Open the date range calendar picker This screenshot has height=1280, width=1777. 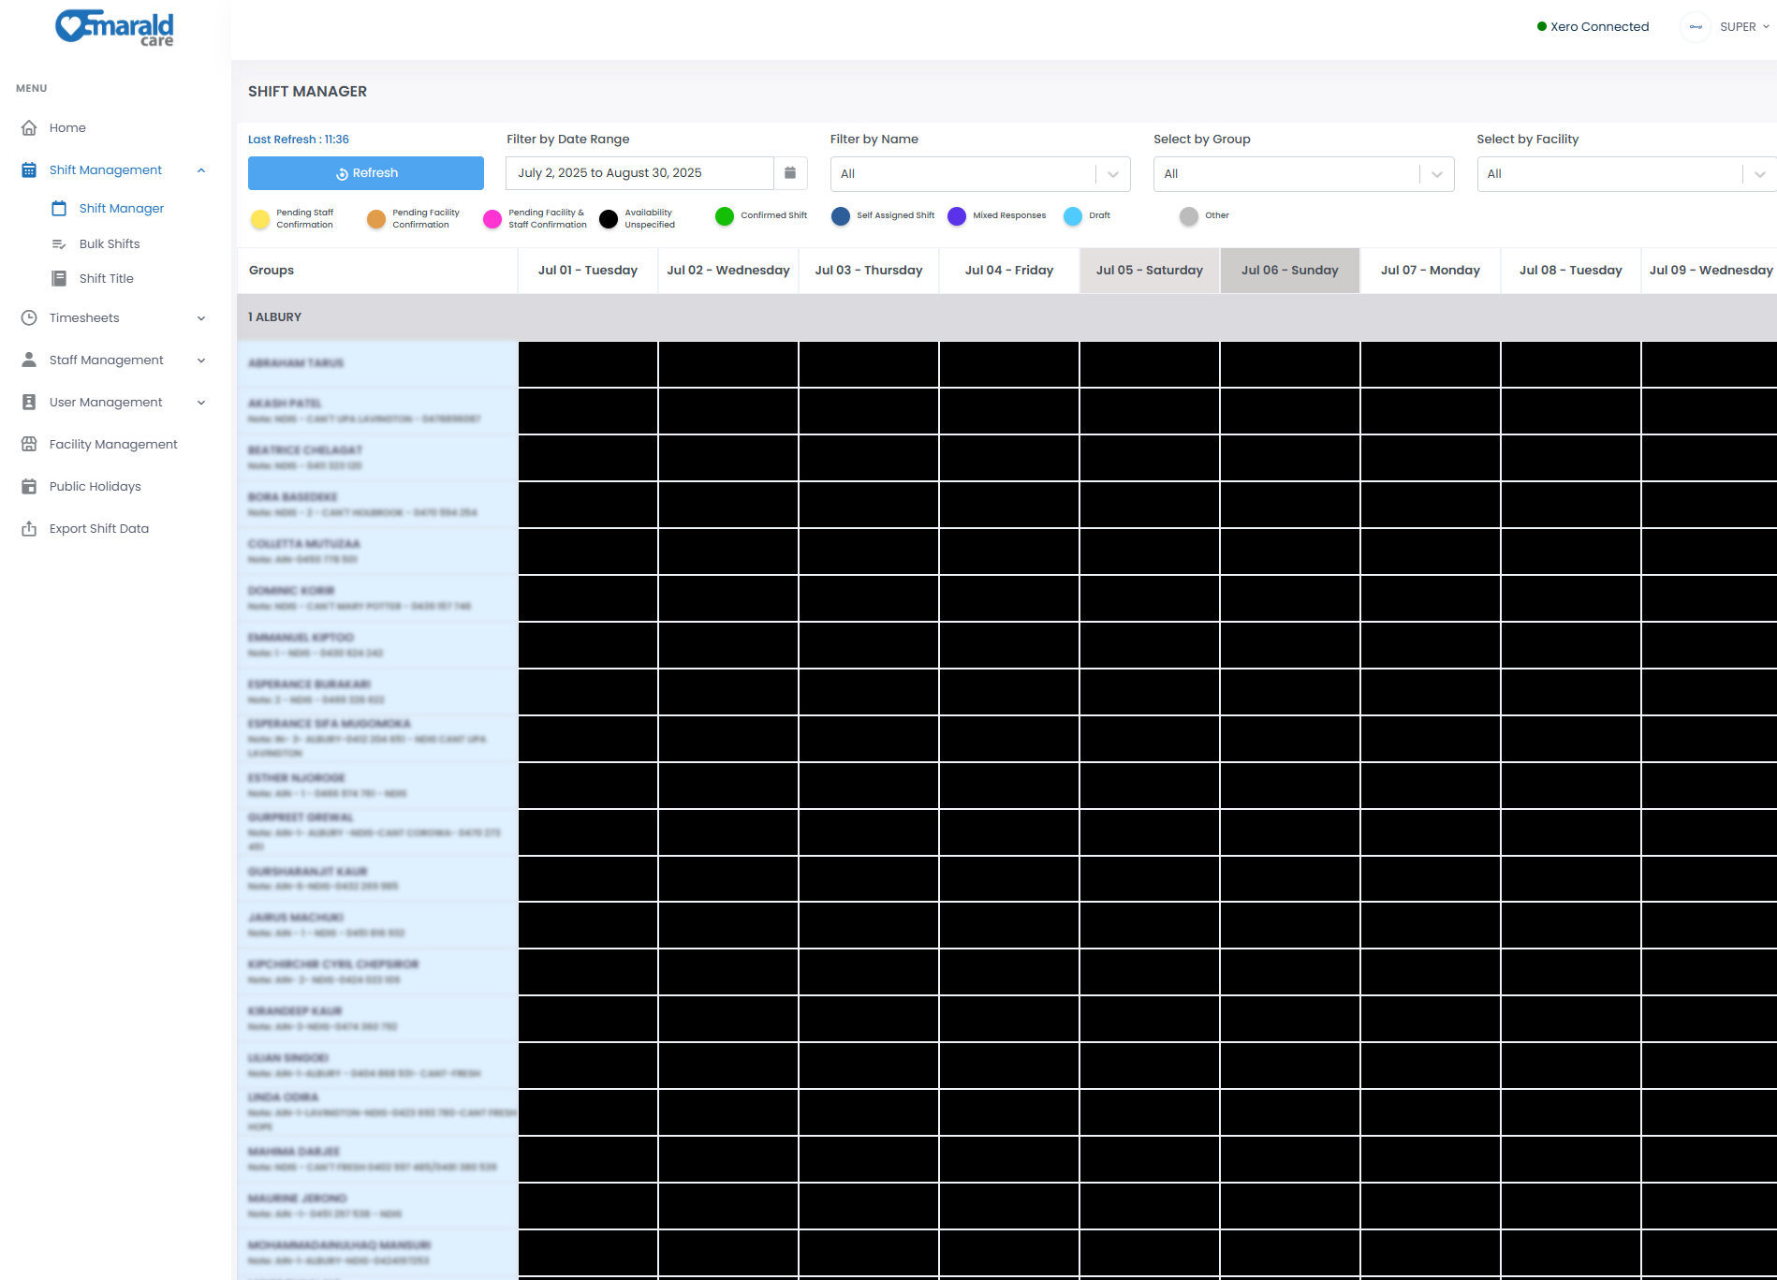[790, 173]
